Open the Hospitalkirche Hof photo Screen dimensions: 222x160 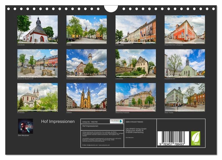(185, 63)
